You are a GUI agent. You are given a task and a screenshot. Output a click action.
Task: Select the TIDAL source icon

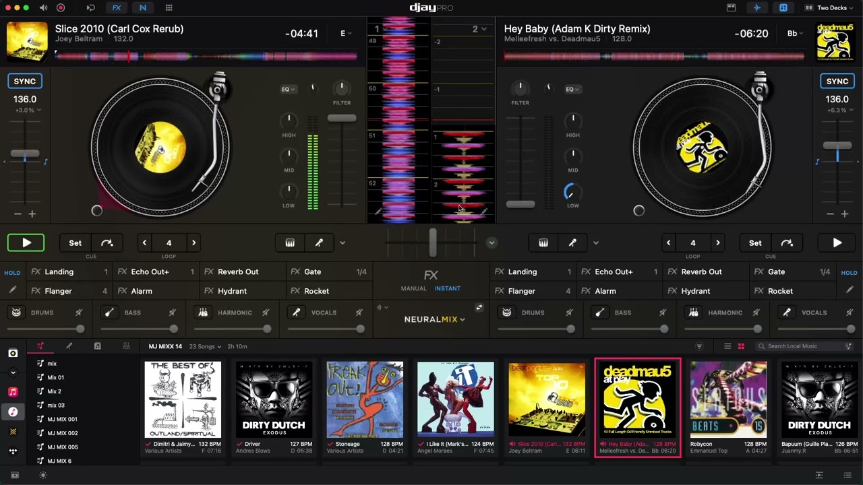(13, 451)
